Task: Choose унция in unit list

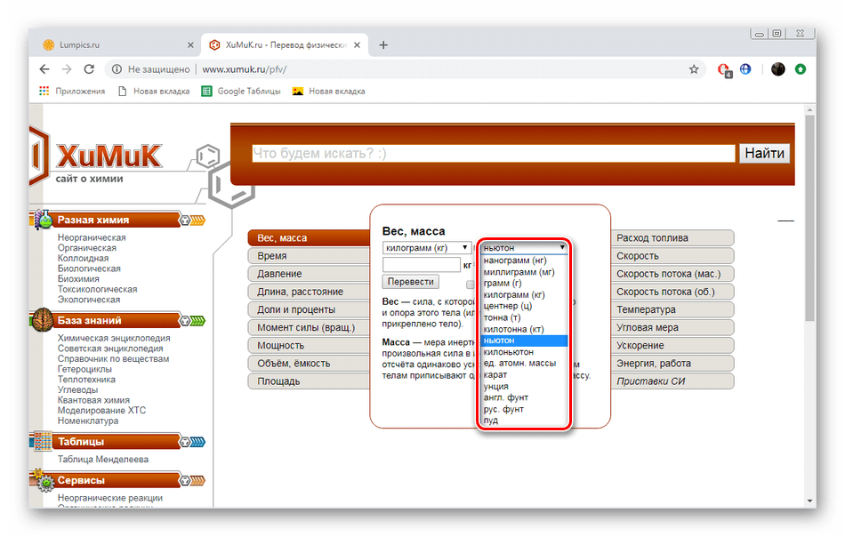Action: (524, 386)
